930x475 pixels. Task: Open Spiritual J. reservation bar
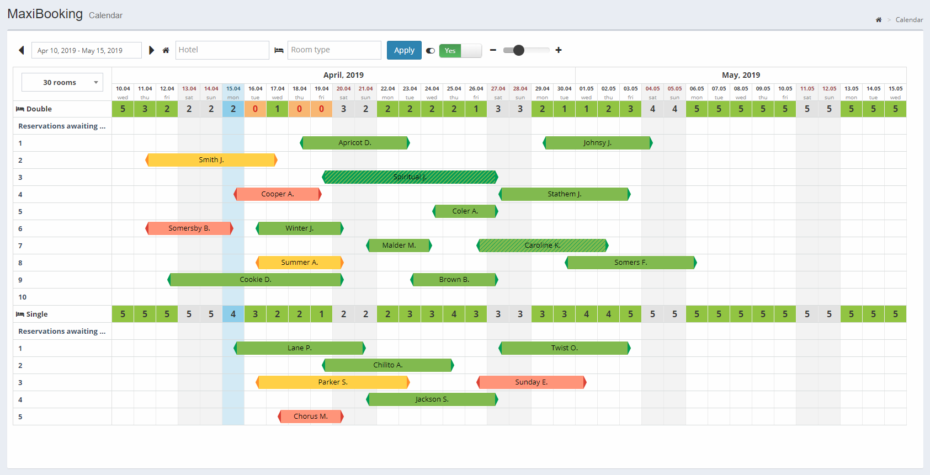pyautogui.click(x=410, y=177)
